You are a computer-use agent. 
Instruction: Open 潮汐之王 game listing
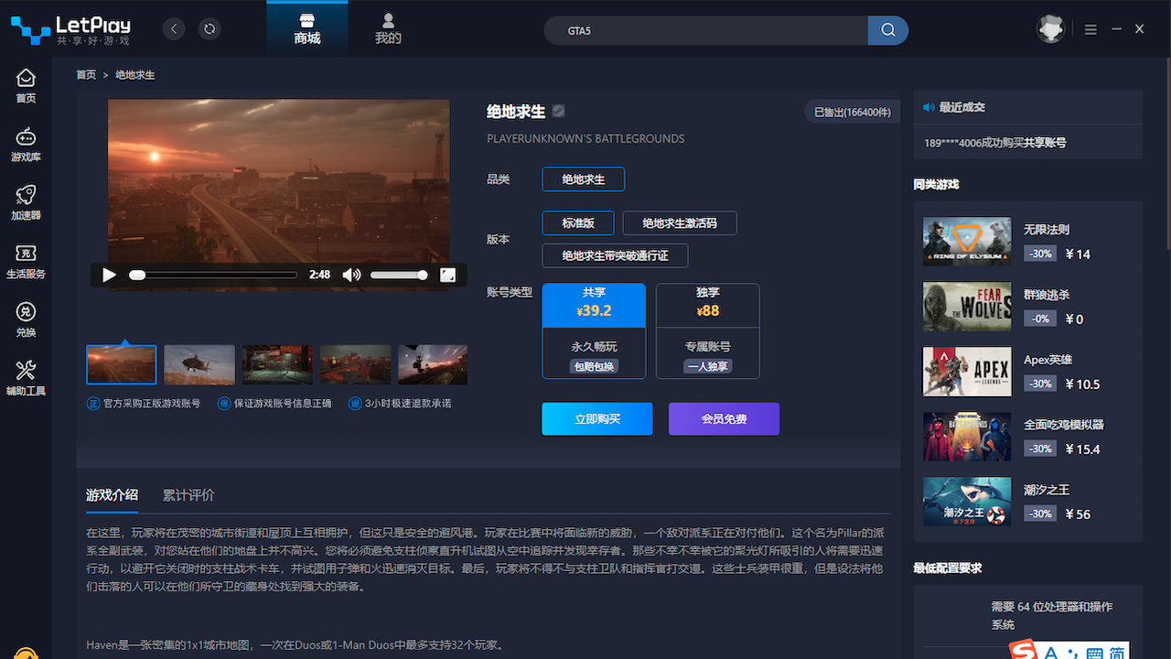(1027, 501)
